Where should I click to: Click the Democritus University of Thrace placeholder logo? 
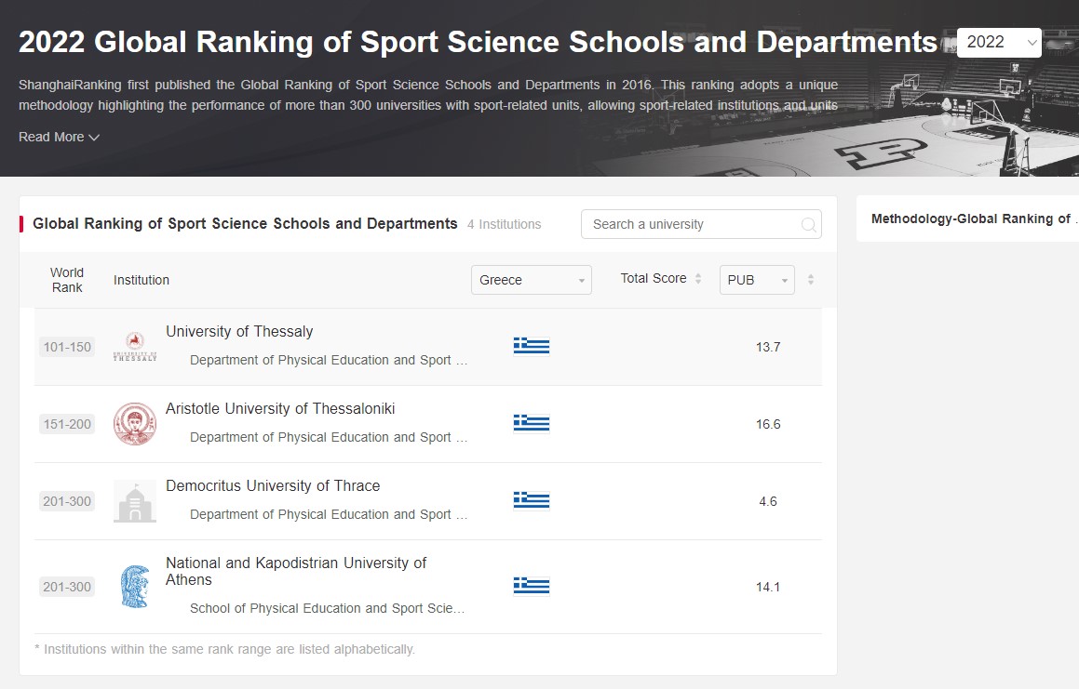pyautogui.click(x=135, y=501)
